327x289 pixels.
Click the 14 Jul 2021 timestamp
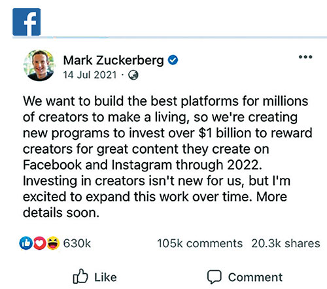(x=90, y=75)
